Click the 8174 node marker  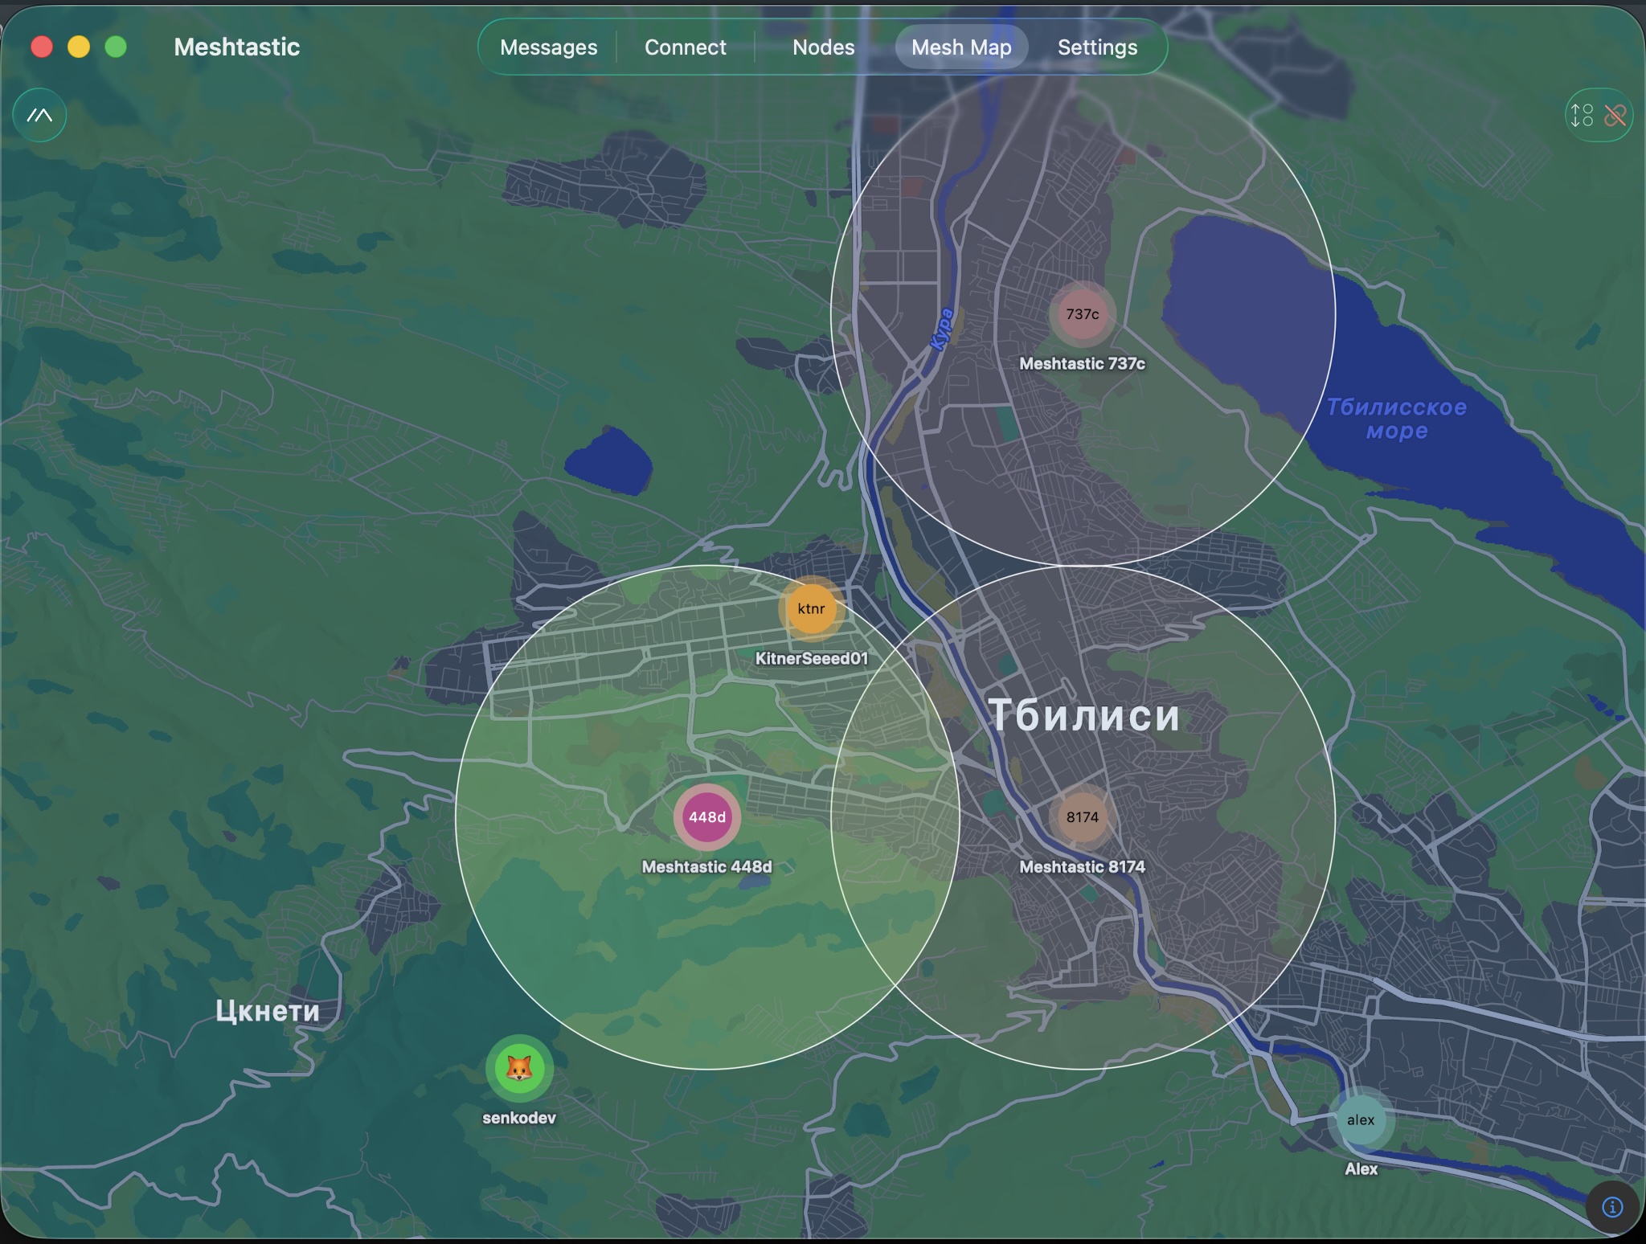click(x=1082, y=817)
